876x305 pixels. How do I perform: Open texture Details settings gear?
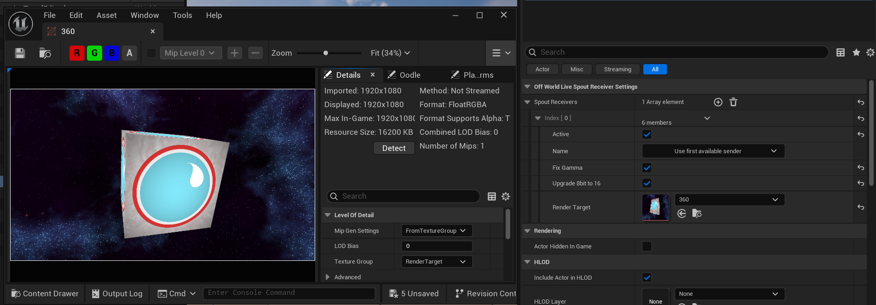pos(506,196)
